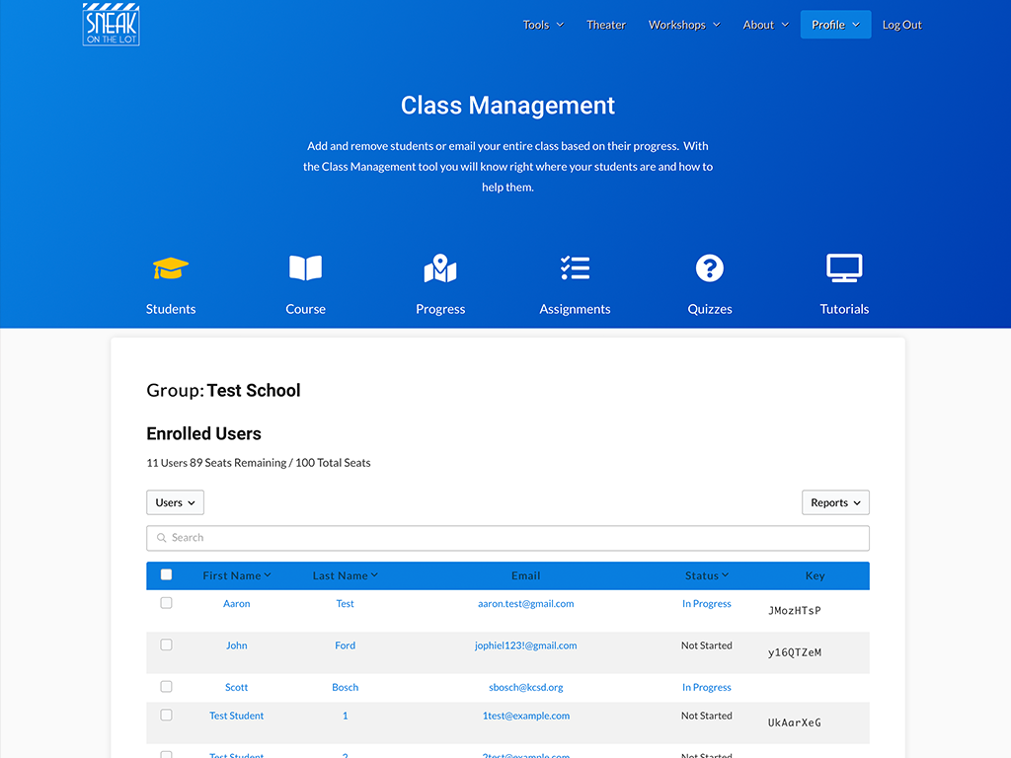
Task: Open John's first name link
Action: pyautogui.click(x=237, y=645)
